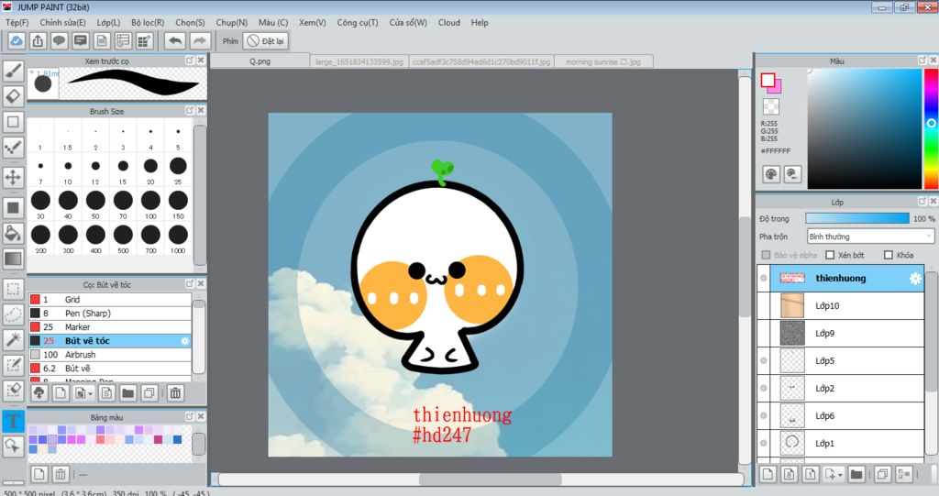
Task: Select the Gradient tool
Action: pyautogui.click(x=13, y=259)
